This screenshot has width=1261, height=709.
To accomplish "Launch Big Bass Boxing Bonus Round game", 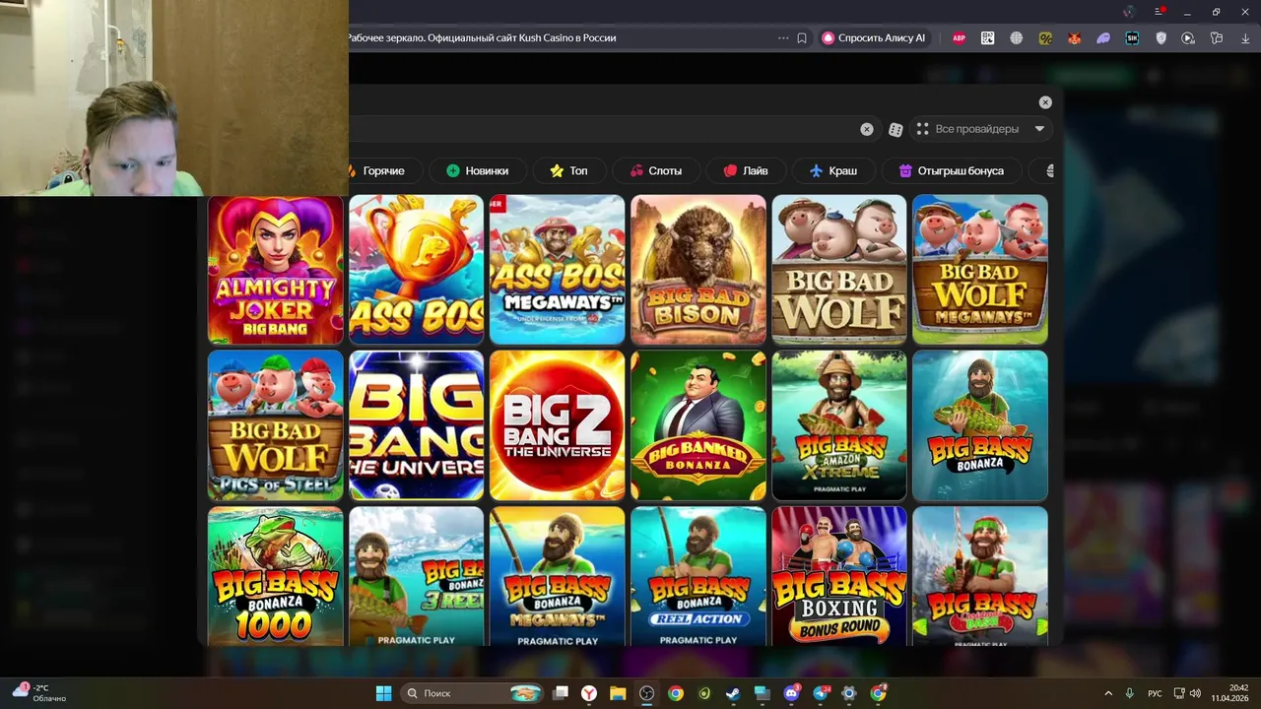I will [x=839, y=576].
